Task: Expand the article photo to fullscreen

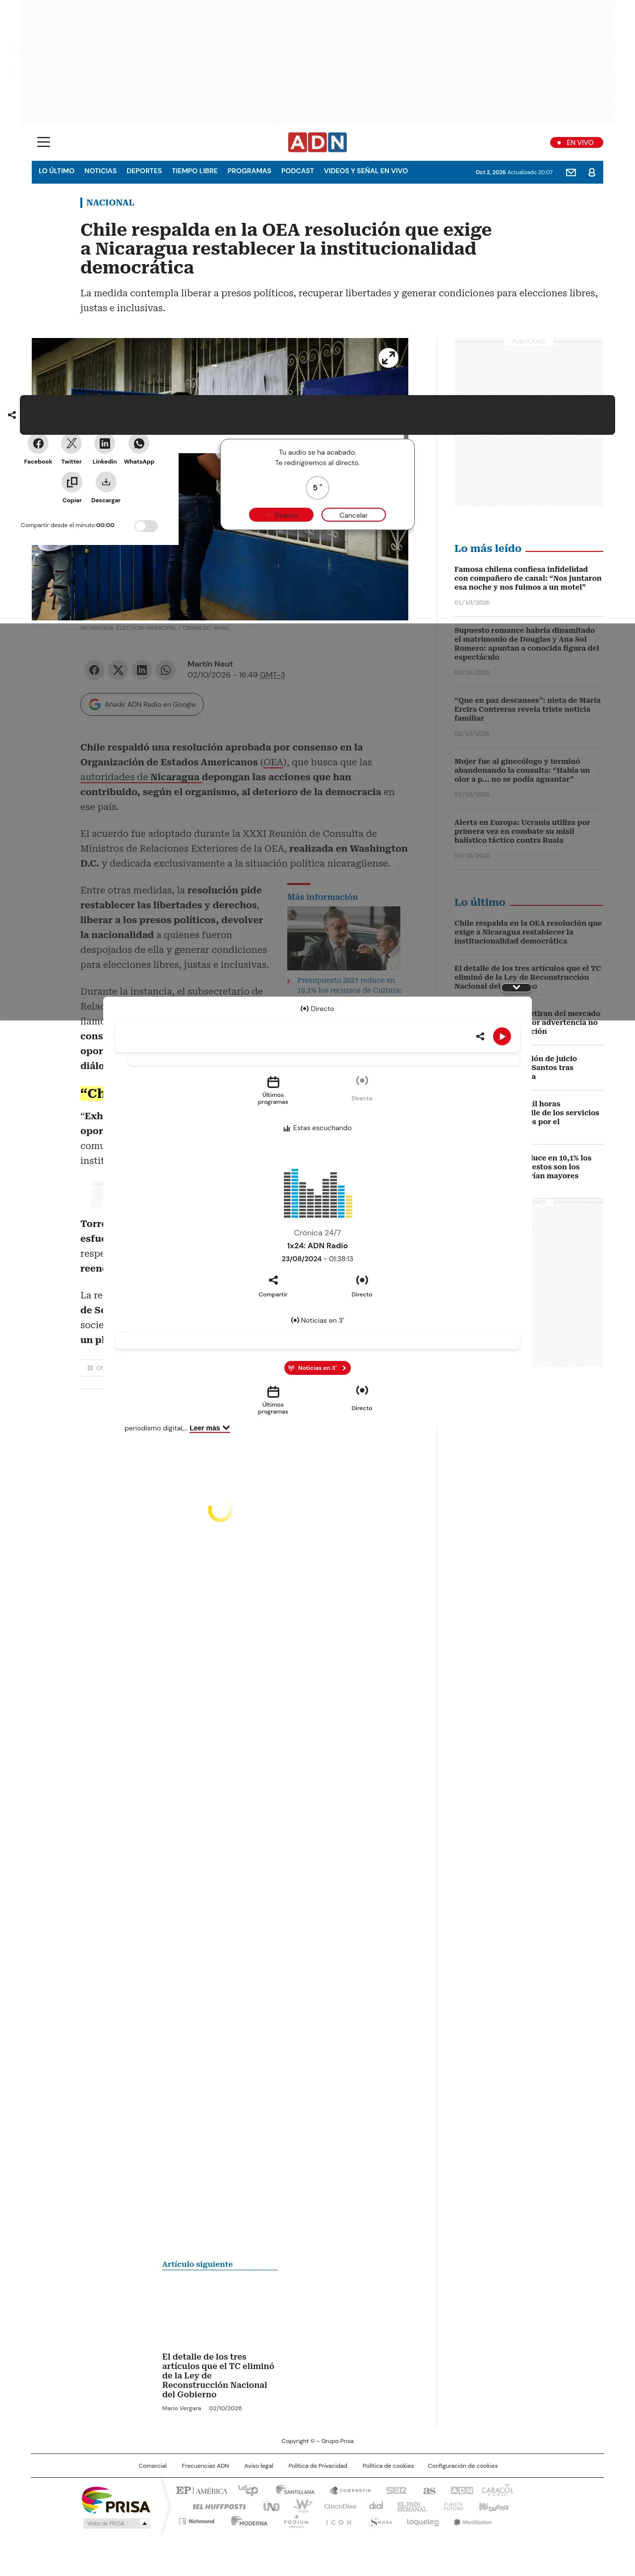Action: (x=388, y=357)
